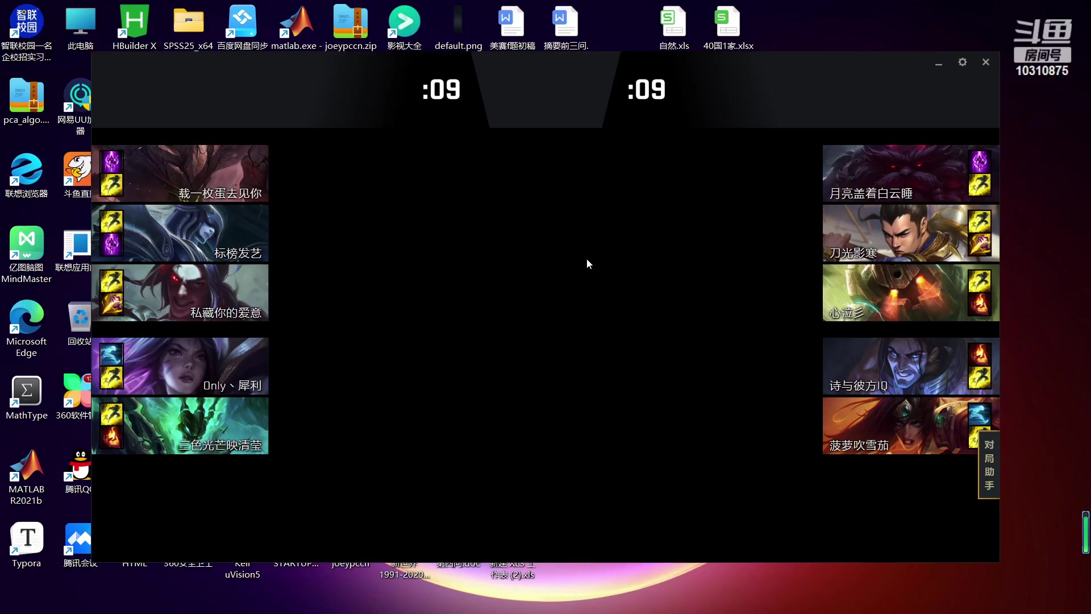Click the Flash spell icon on 三色光芒映清莹 card

(x=111, y=414)
